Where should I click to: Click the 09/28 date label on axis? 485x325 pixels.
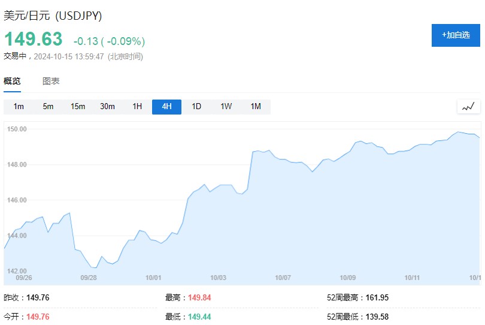[89, 278]
